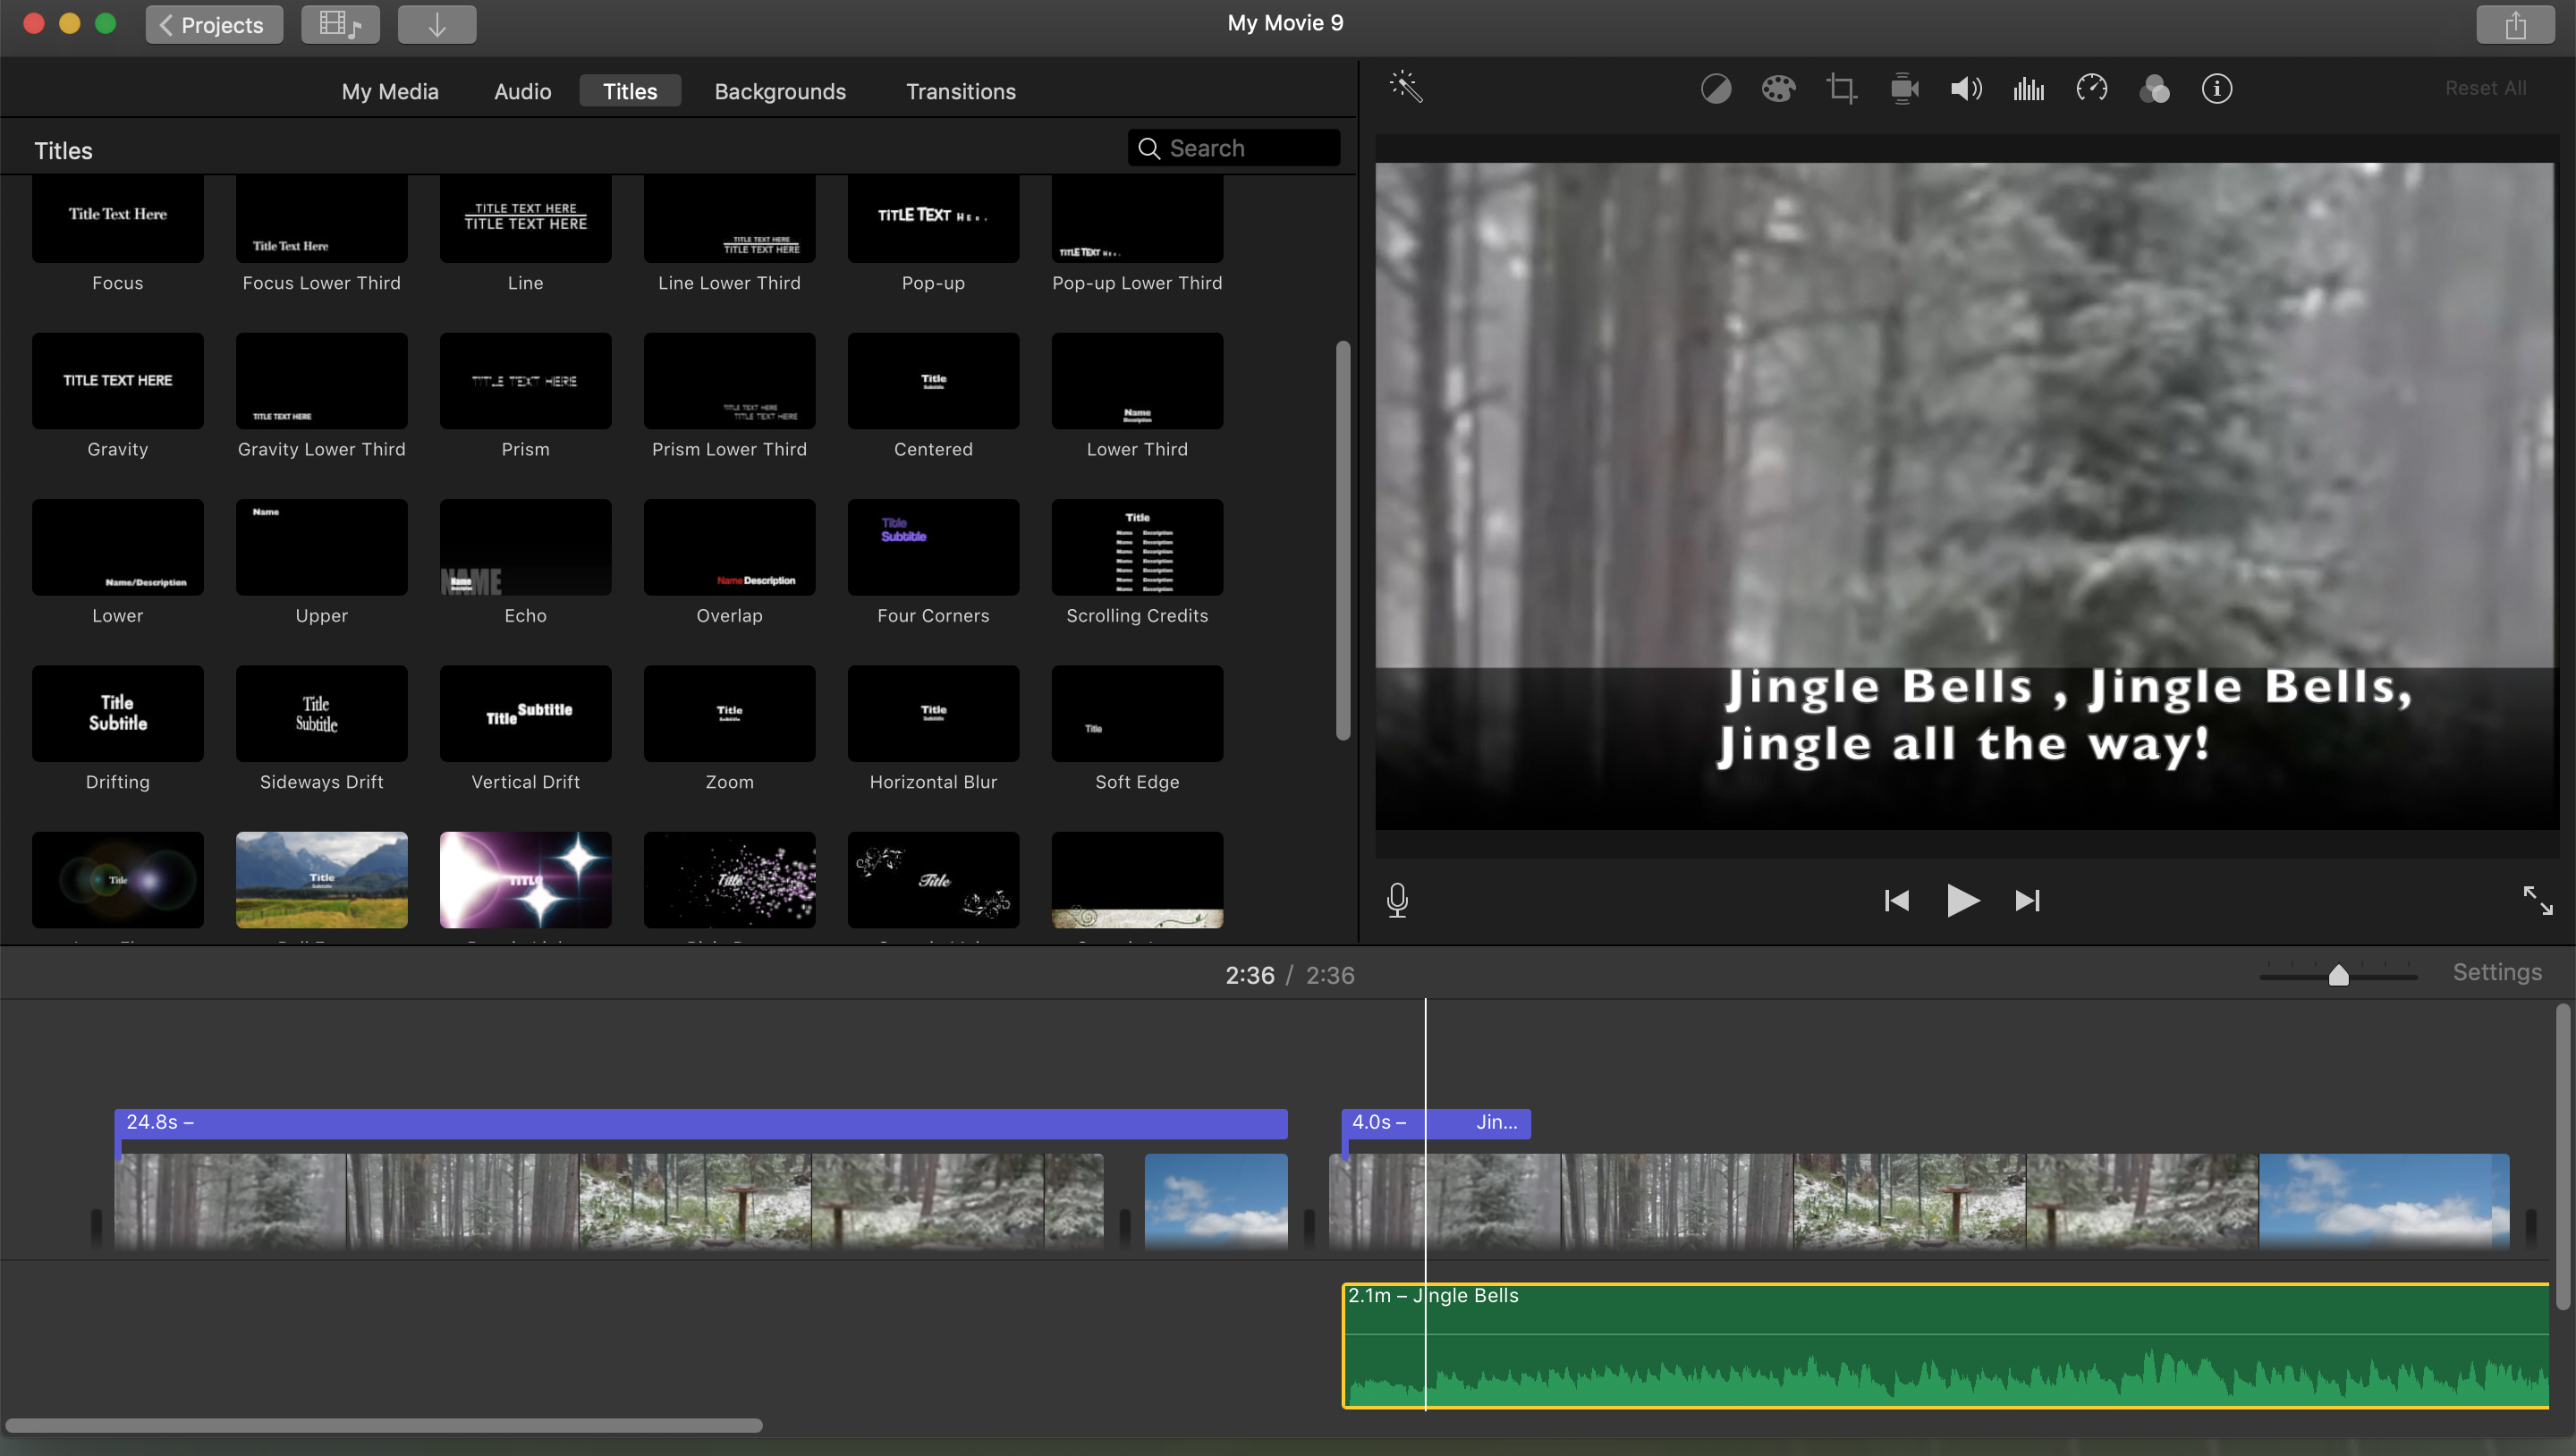Switch to the Transitions tab
The image size is (2576, 1456).
coord(960,91)
